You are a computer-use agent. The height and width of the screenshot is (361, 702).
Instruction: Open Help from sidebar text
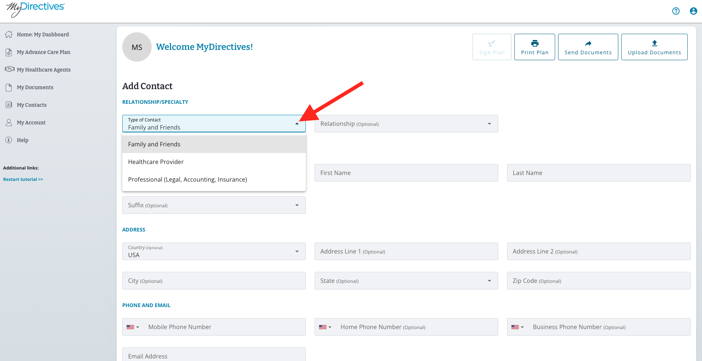(x=23, y=140)
